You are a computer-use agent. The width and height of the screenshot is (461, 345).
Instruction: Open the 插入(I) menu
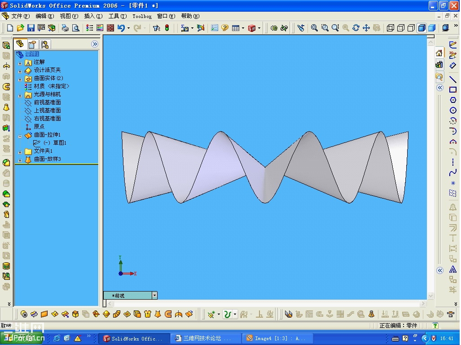click(93, 16)
